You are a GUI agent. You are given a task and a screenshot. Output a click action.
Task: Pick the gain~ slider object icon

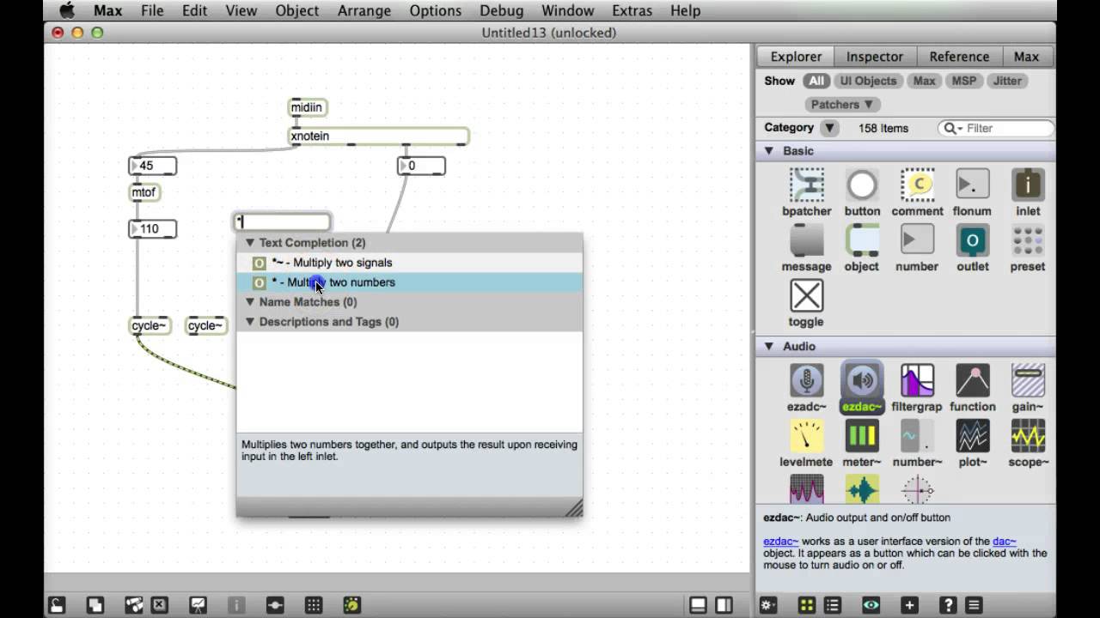coord(1027,381)
